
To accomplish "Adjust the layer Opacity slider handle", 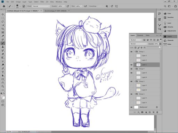I will [x=160, y=47].
